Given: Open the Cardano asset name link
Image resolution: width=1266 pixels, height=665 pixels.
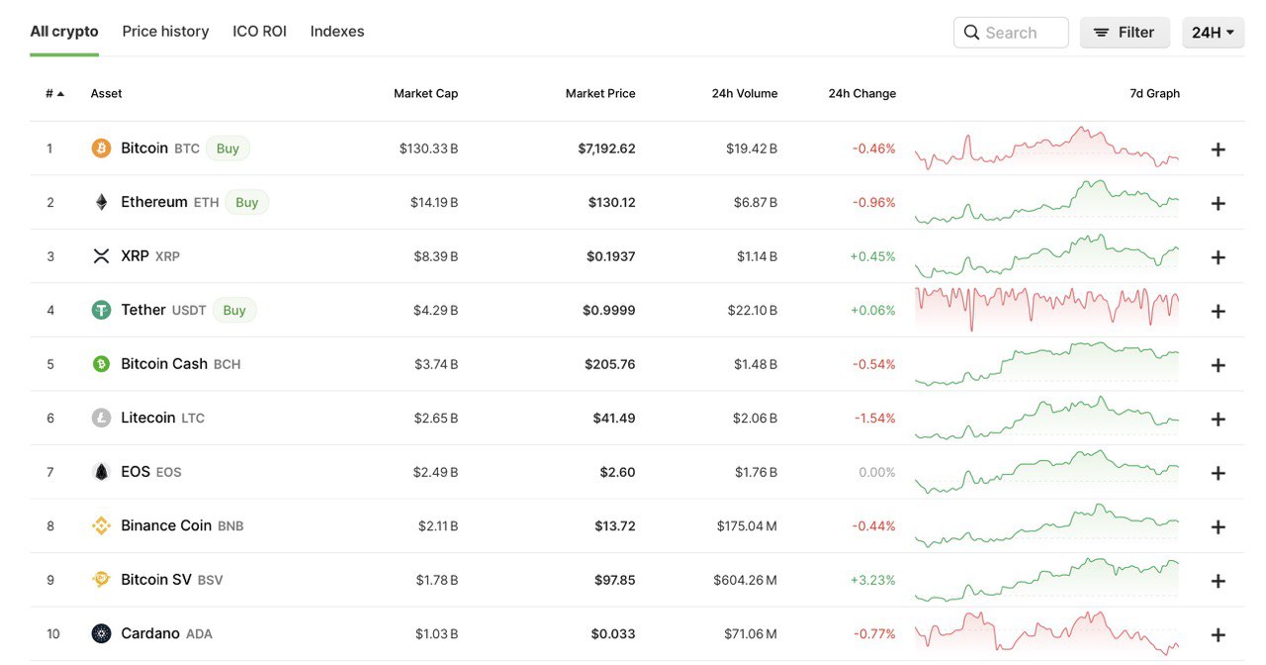Looking at the screenshot, I should point(150,633).
